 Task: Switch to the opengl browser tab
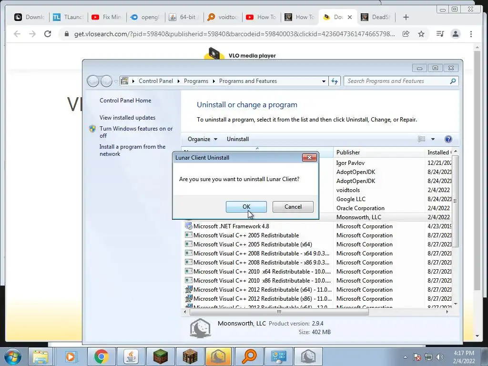146,17
